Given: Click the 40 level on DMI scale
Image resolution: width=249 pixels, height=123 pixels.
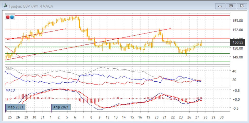Looking at the screenshot, I should coord(234,71).
